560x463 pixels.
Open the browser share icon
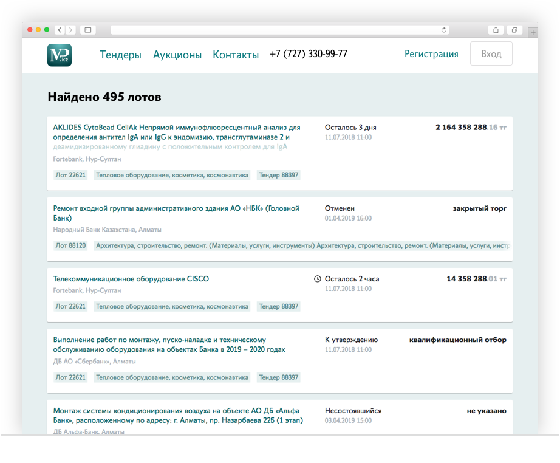click(496, 30)
